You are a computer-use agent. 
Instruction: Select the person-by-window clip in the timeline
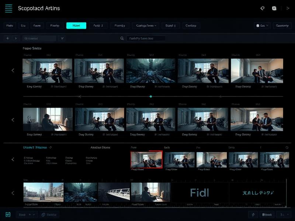point(151,192)
